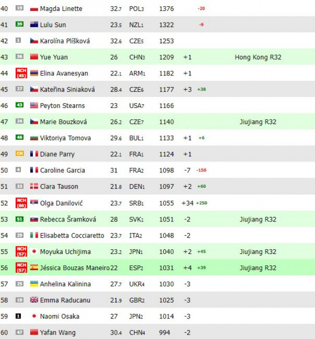Open the Hong Kong R32 entry for Yue Yuan
The height and width of the screenshot is (339, 315).
(258, 57)
